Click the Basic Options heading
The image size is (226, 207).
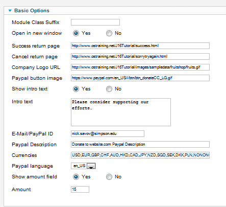[32, 11]
